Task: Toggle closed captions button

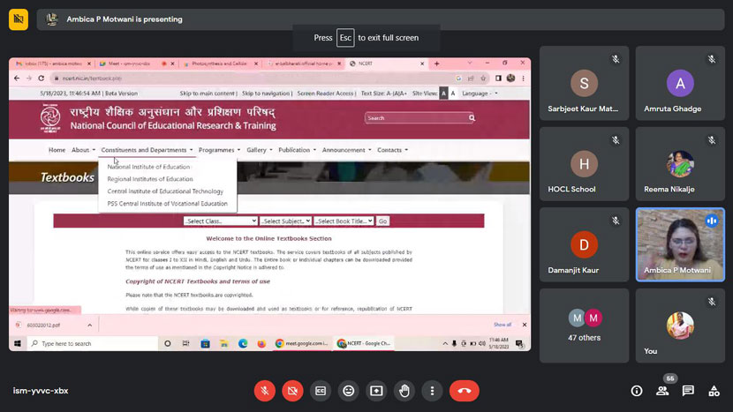Action: click(321, 391)
